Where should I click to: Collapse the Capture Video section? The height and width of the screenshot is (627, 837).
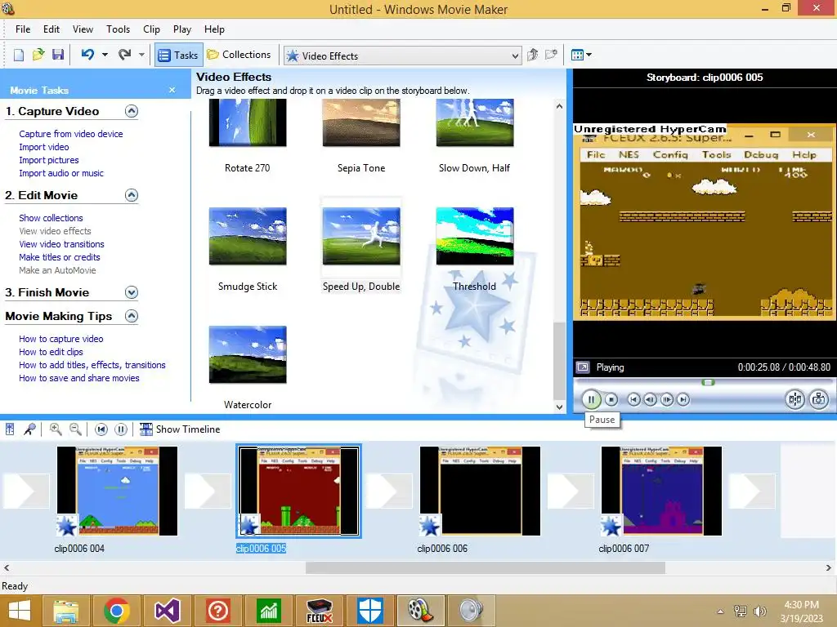point(132,111)
